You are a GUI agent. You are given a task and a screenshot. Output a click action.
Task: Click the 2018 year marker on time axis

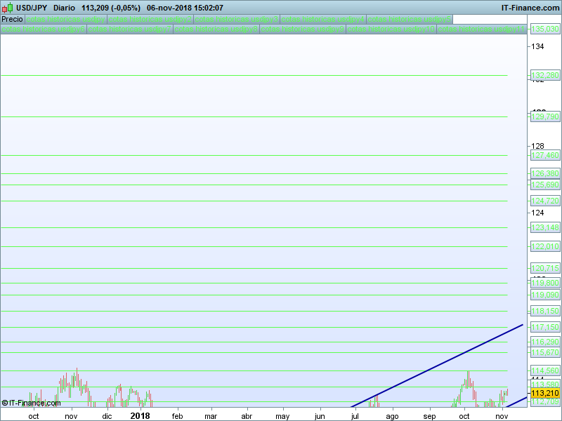(x=140, y=415)
